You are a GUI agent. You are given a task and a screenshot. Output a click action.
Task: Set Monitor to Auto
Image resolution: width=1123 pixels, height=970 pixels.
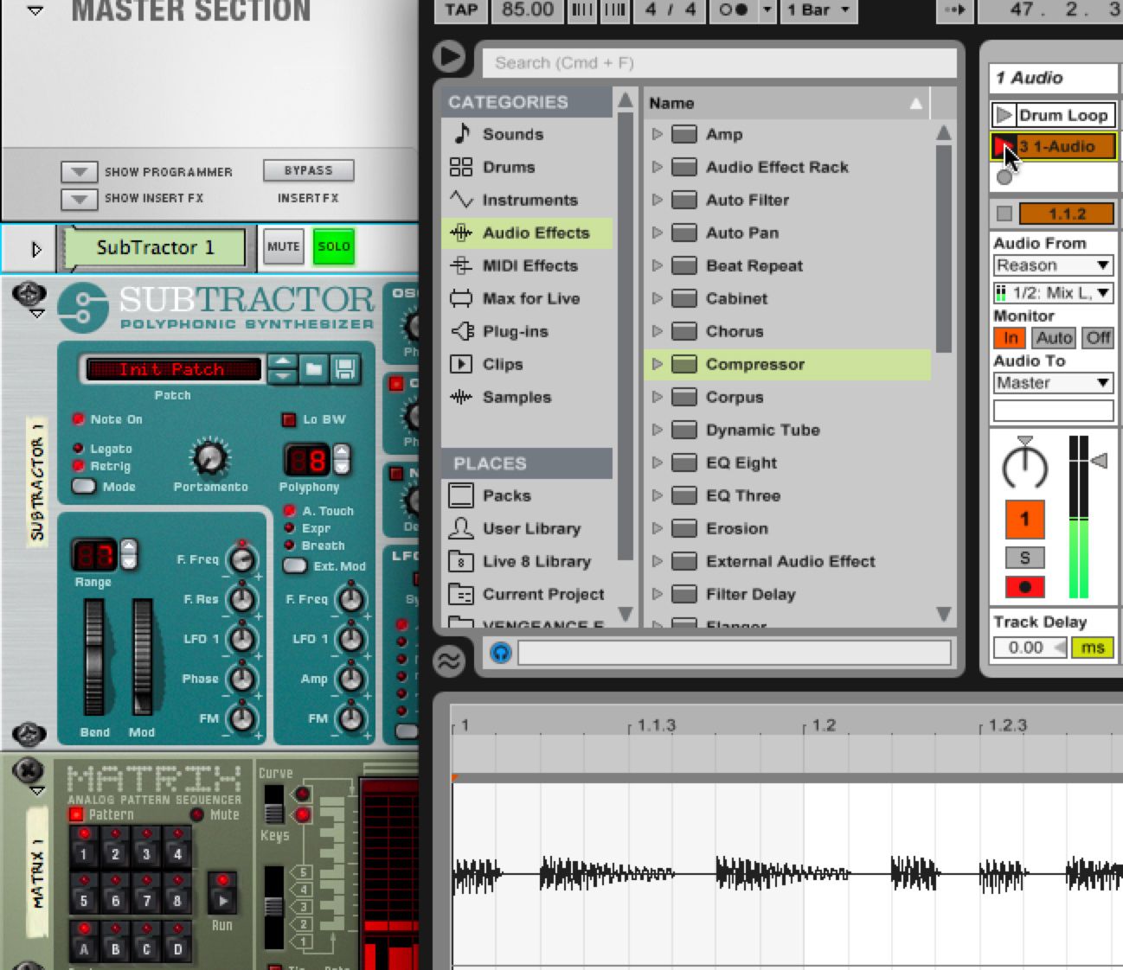coord(1054,338)
